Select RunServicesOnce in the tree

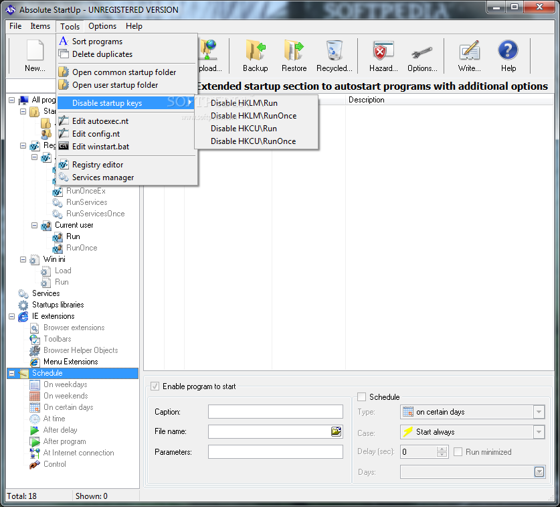[x=96, y=214]
